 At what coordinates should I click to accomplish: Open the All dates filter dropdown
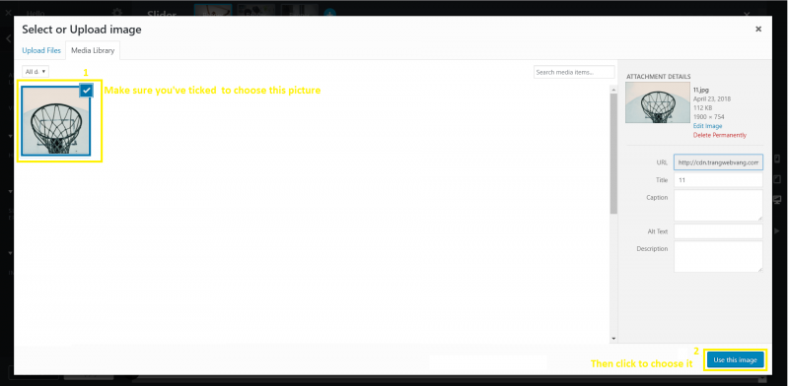[x=36, y=72]
